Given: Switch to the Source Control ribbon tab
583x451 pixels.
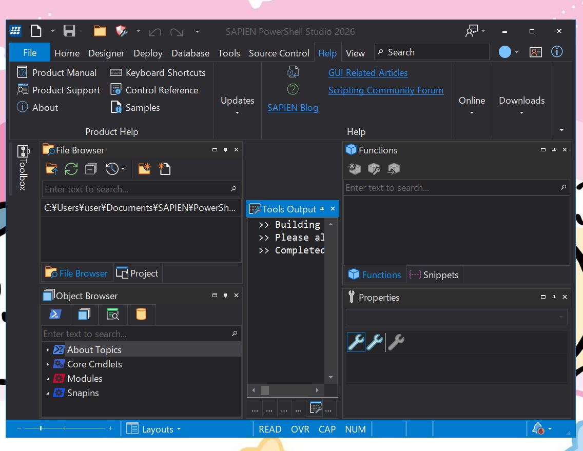Looking at the screenshot, I should tap(279, 53).
